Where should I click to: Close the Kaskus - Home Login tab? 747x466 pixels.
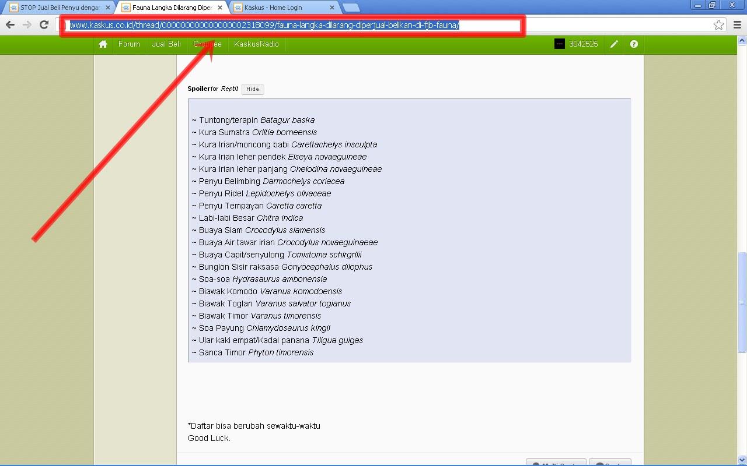click(332, 8)
